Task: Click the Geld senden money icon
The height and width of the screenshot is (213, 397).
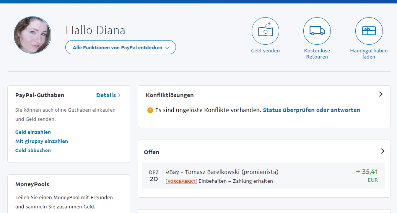Action: 265,31
